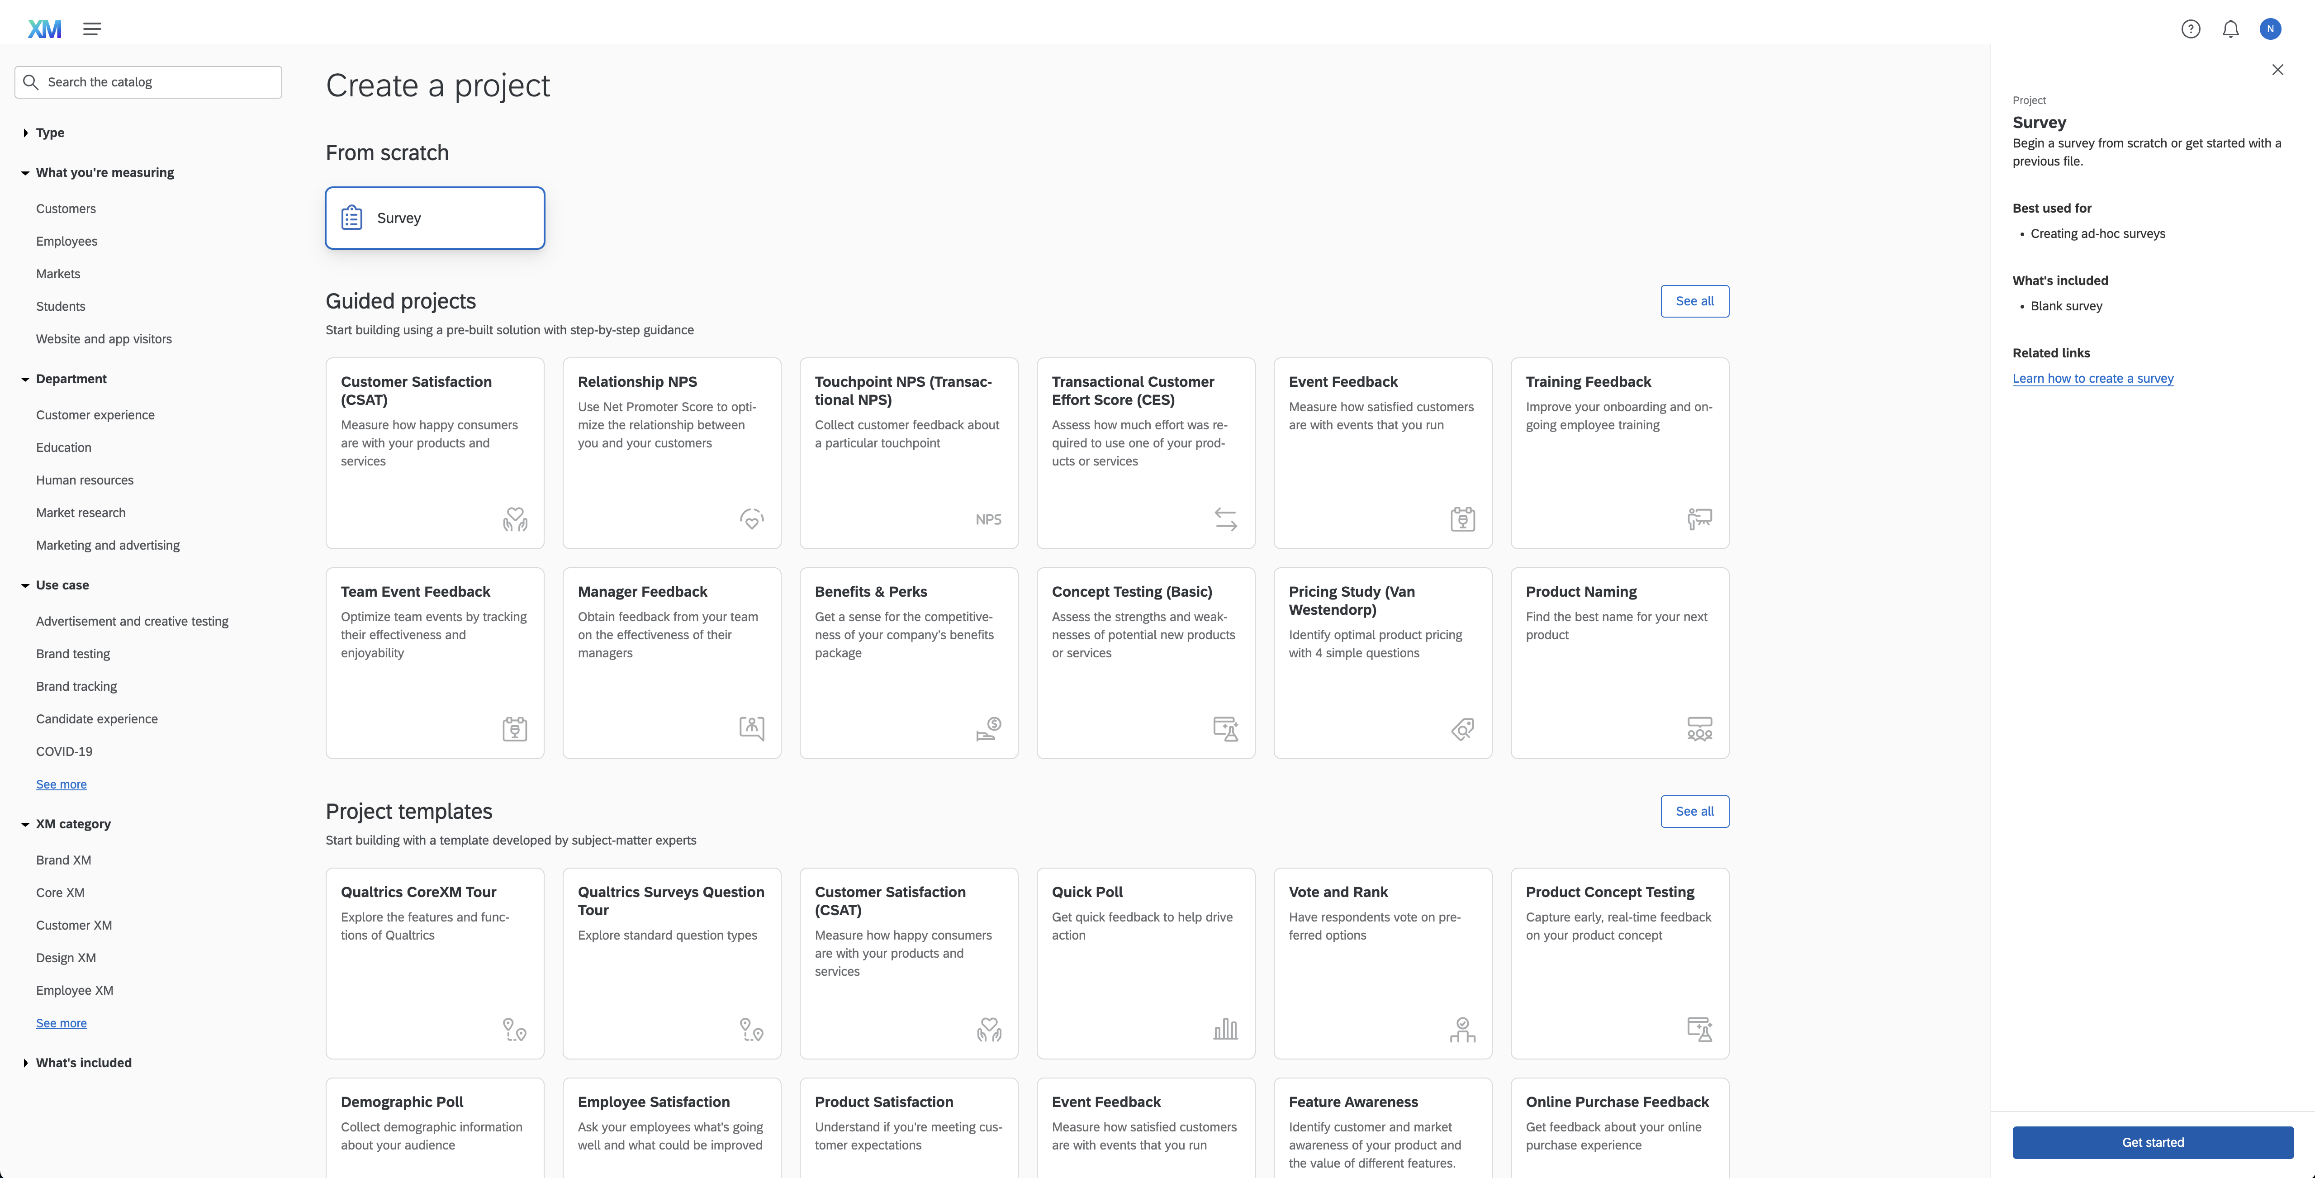Open the Learn how to create a survey link
The height and width of the screenshot is (1178, 2315).
2093,378
